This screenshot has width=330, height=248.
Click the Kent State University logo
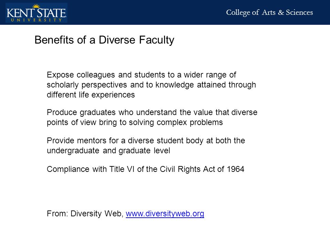click(36, 13)
